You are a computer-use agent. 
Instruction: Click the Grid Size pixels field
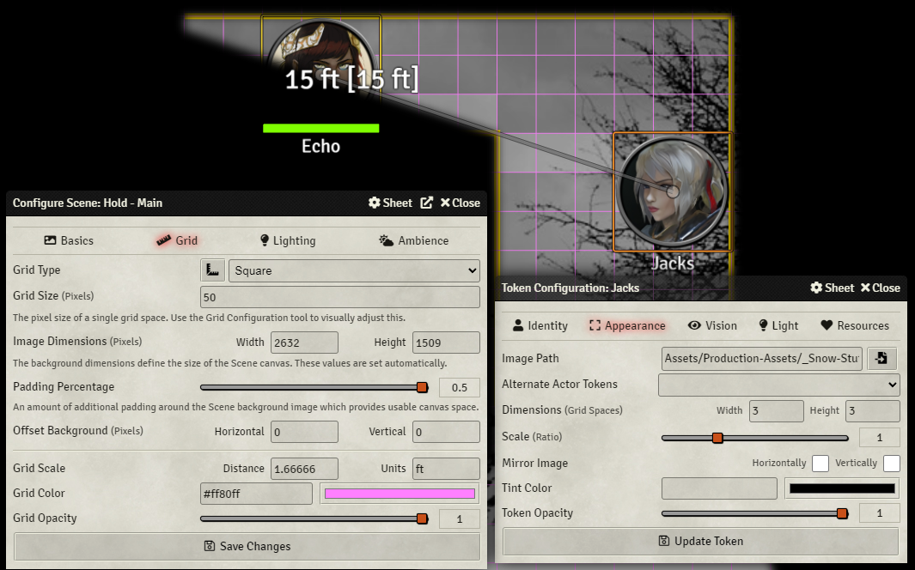339,297
